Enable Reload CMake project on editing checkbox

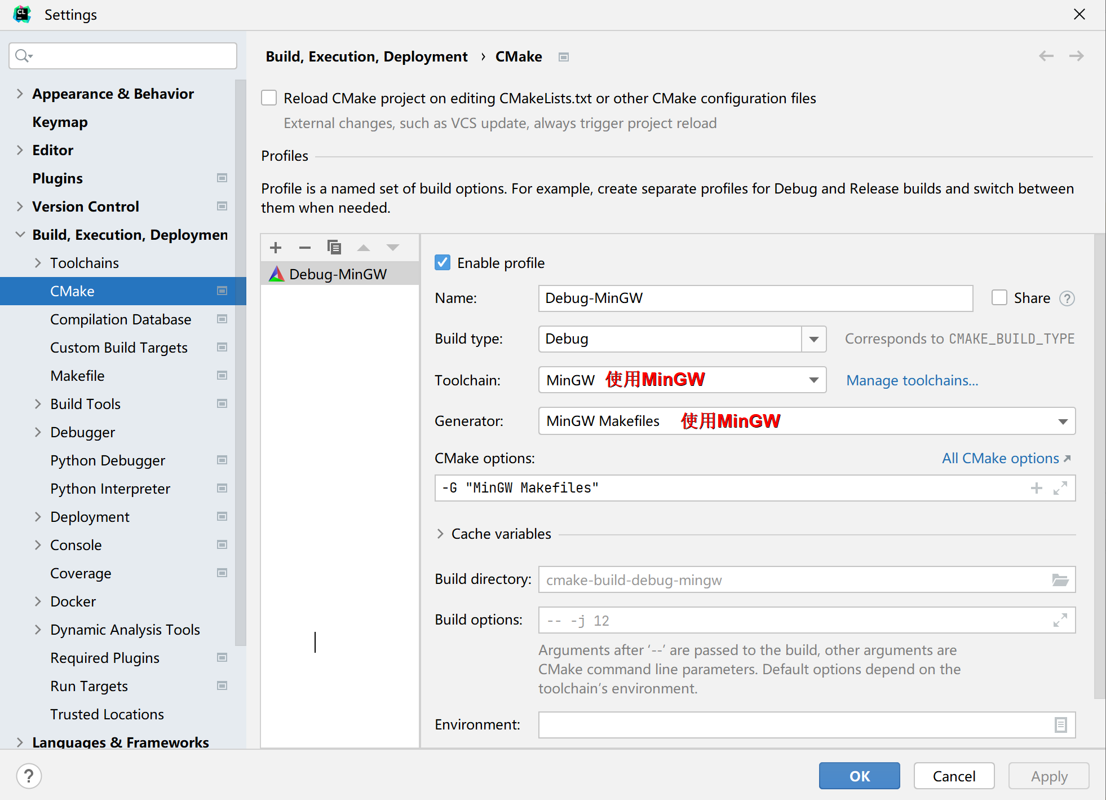(x=269, y=98)
